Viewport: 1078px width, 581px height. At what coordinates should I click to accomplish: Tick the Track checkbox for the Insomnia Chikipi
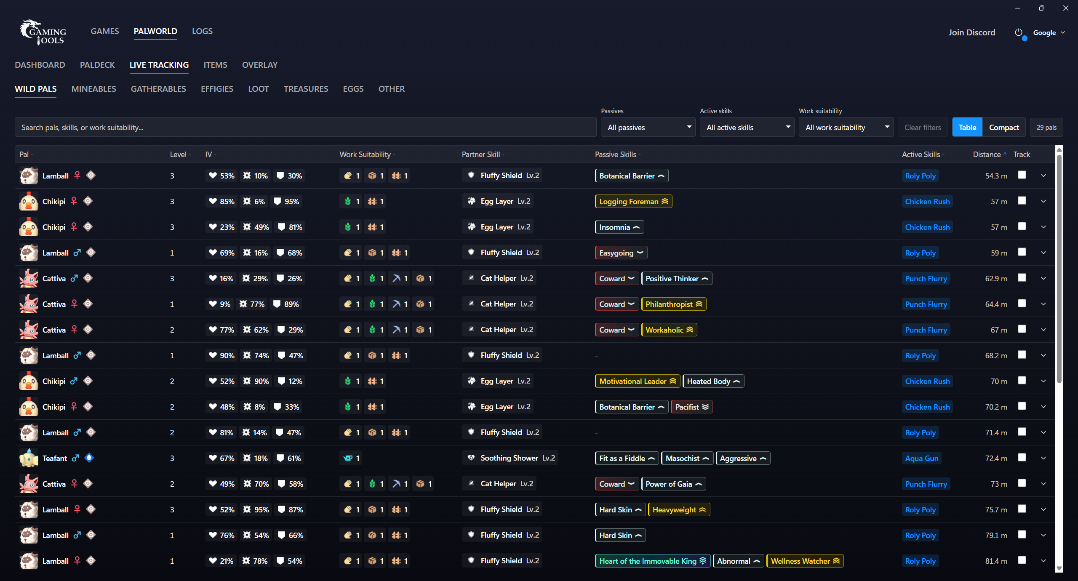coord(1022,226)
